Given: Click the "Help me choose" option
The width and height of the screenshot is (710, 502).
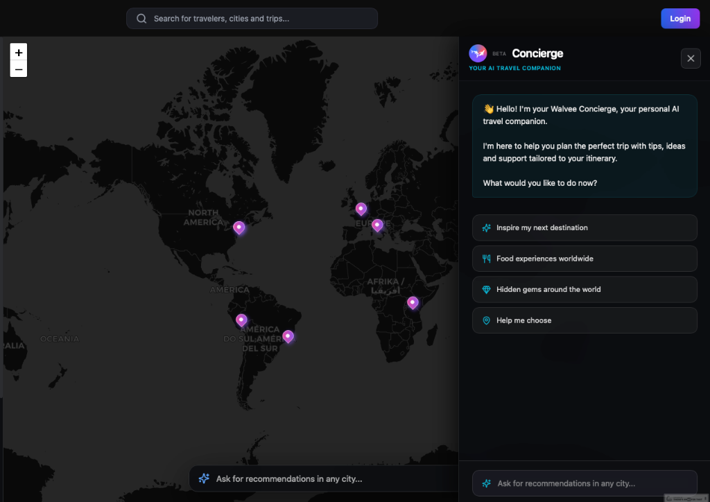Looking at the screenshot, I should tap(585, 320).
